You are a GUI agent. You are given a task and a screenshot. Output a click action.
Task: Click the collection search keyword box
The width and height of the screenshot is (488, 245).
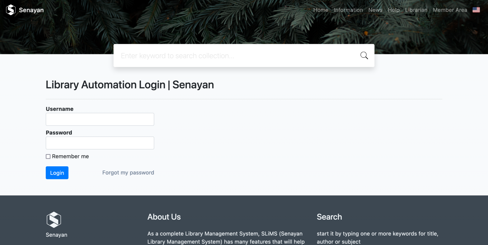pos(222,55)
